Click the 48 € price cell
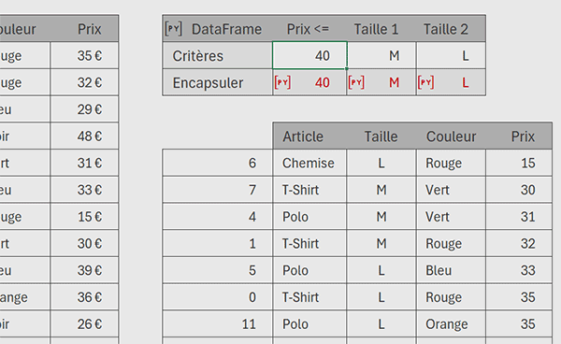The image size is (561, 344). [x=84, y=136]
